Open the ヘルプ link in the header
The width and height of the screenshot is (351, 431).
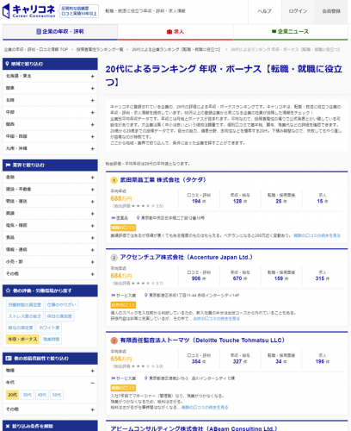pyautogui.click(x=264, y=11)
